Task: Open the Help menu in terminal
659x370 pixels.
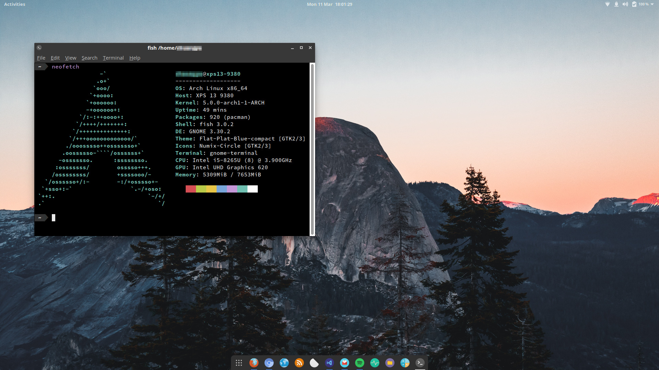Action: click(135, 58)
